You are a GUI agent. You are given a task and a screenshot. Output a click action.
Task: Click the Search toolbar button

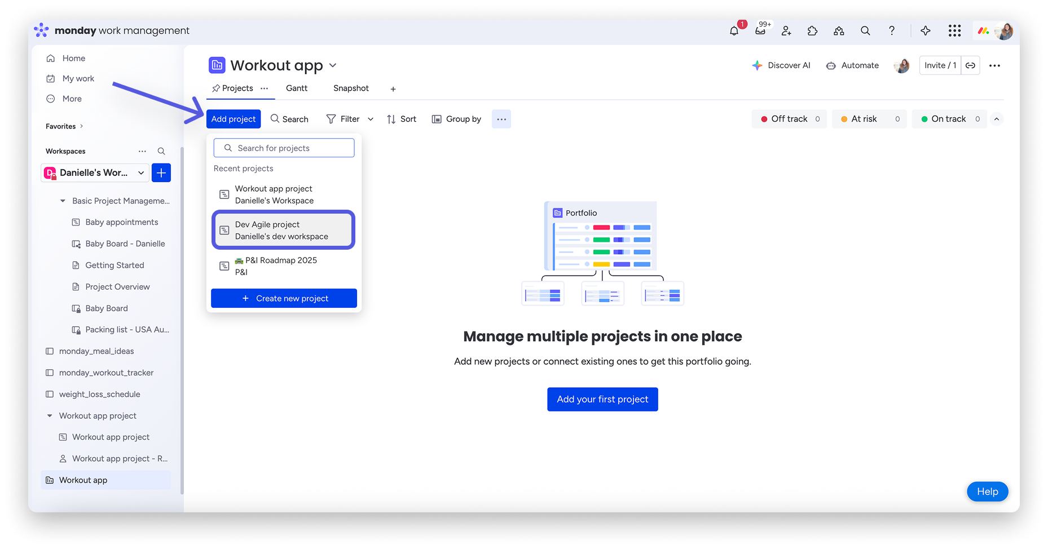coord(289,119)
